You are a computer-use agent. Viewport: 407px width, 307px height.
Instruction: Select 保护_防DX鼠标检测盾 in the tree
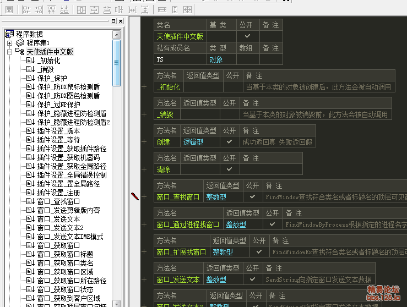point(68,87)
